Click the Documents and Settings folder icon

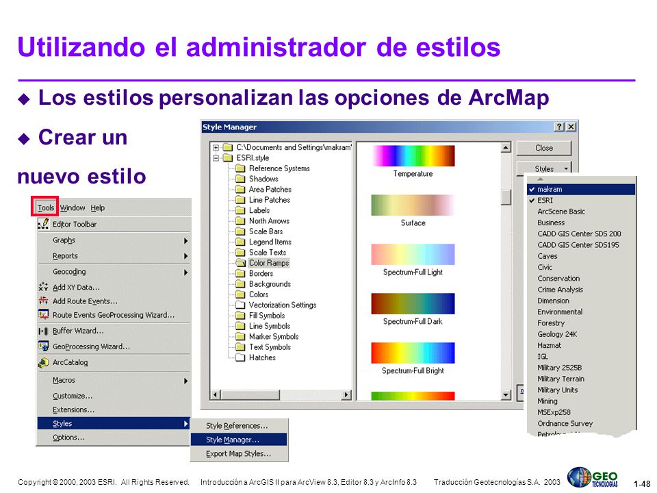point(228,148)
